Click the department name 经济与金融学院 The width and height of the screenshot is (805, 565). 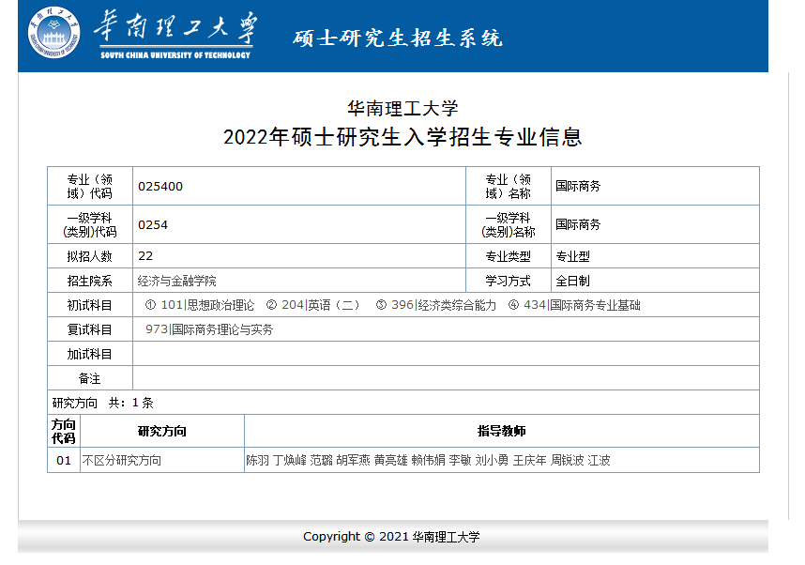[x=177, y=281]
